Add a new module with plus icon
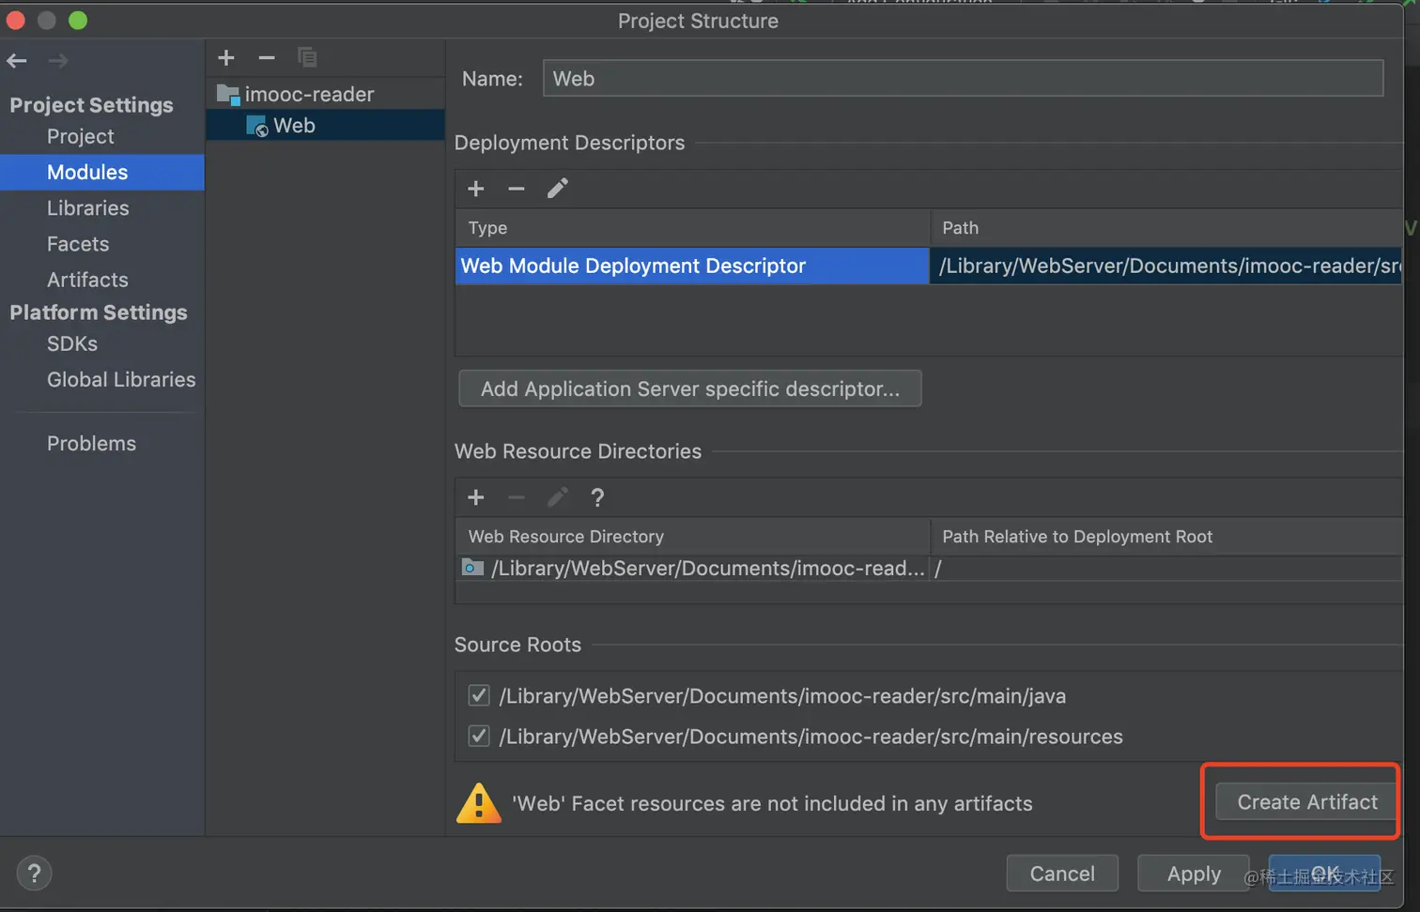 [x=226, y=58]
